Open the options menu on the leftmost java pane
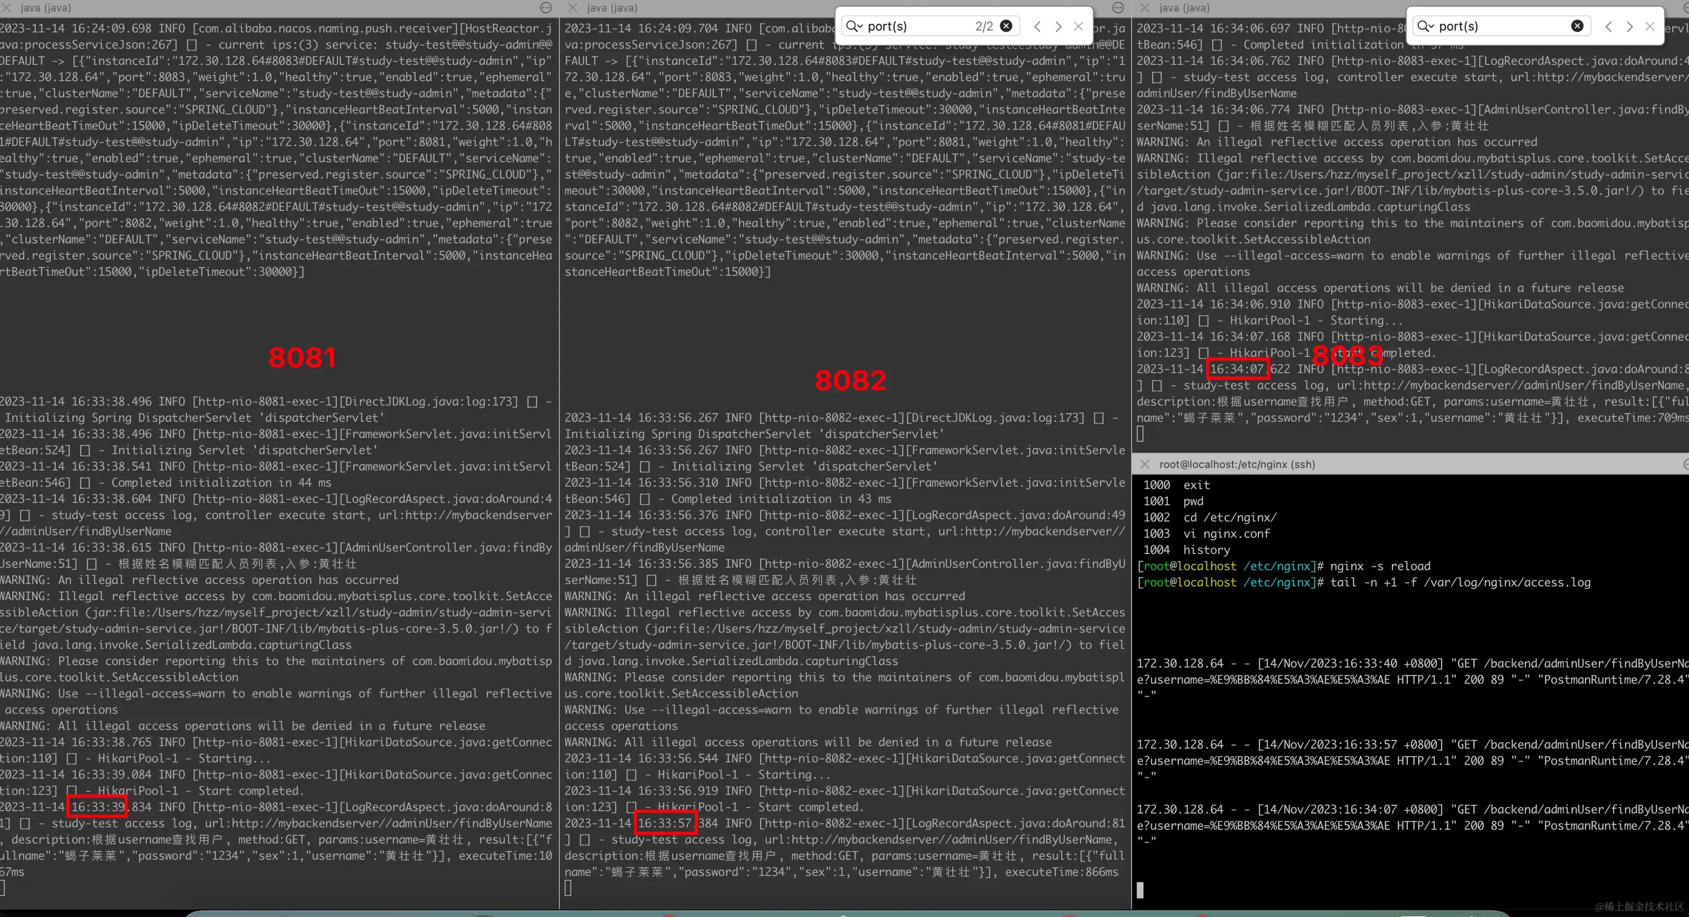Viewport: 1689px width, 917px height. tap(546, 7)
